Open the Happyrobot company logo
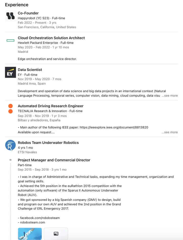 pos(10,16)
